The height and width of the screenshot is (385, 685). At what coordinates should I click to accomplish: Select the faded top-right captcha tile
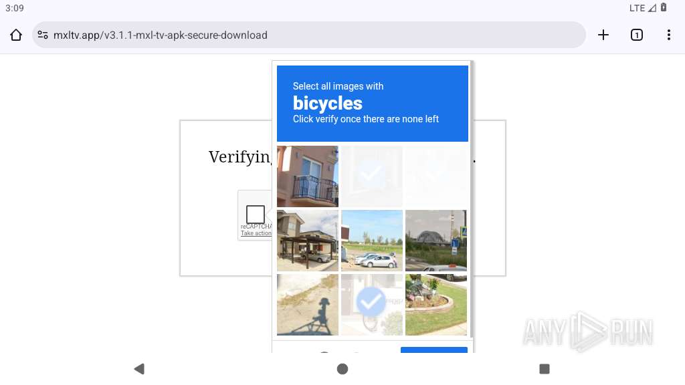pyautogui.click(x=436, y=176)
